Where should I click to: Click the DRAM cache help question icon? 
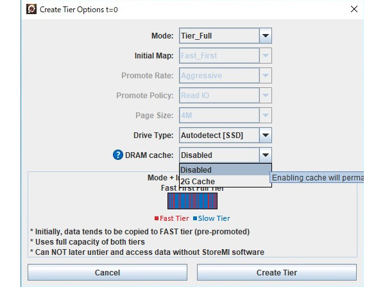click(118, 155)
